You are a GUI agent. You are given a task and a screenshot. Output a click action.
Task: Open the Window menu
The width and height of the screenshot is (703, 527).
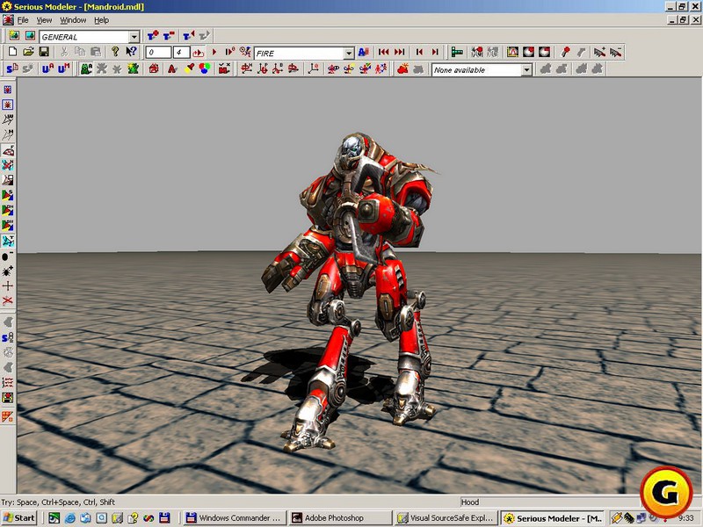pyautogui.click(x=73, y=20)
